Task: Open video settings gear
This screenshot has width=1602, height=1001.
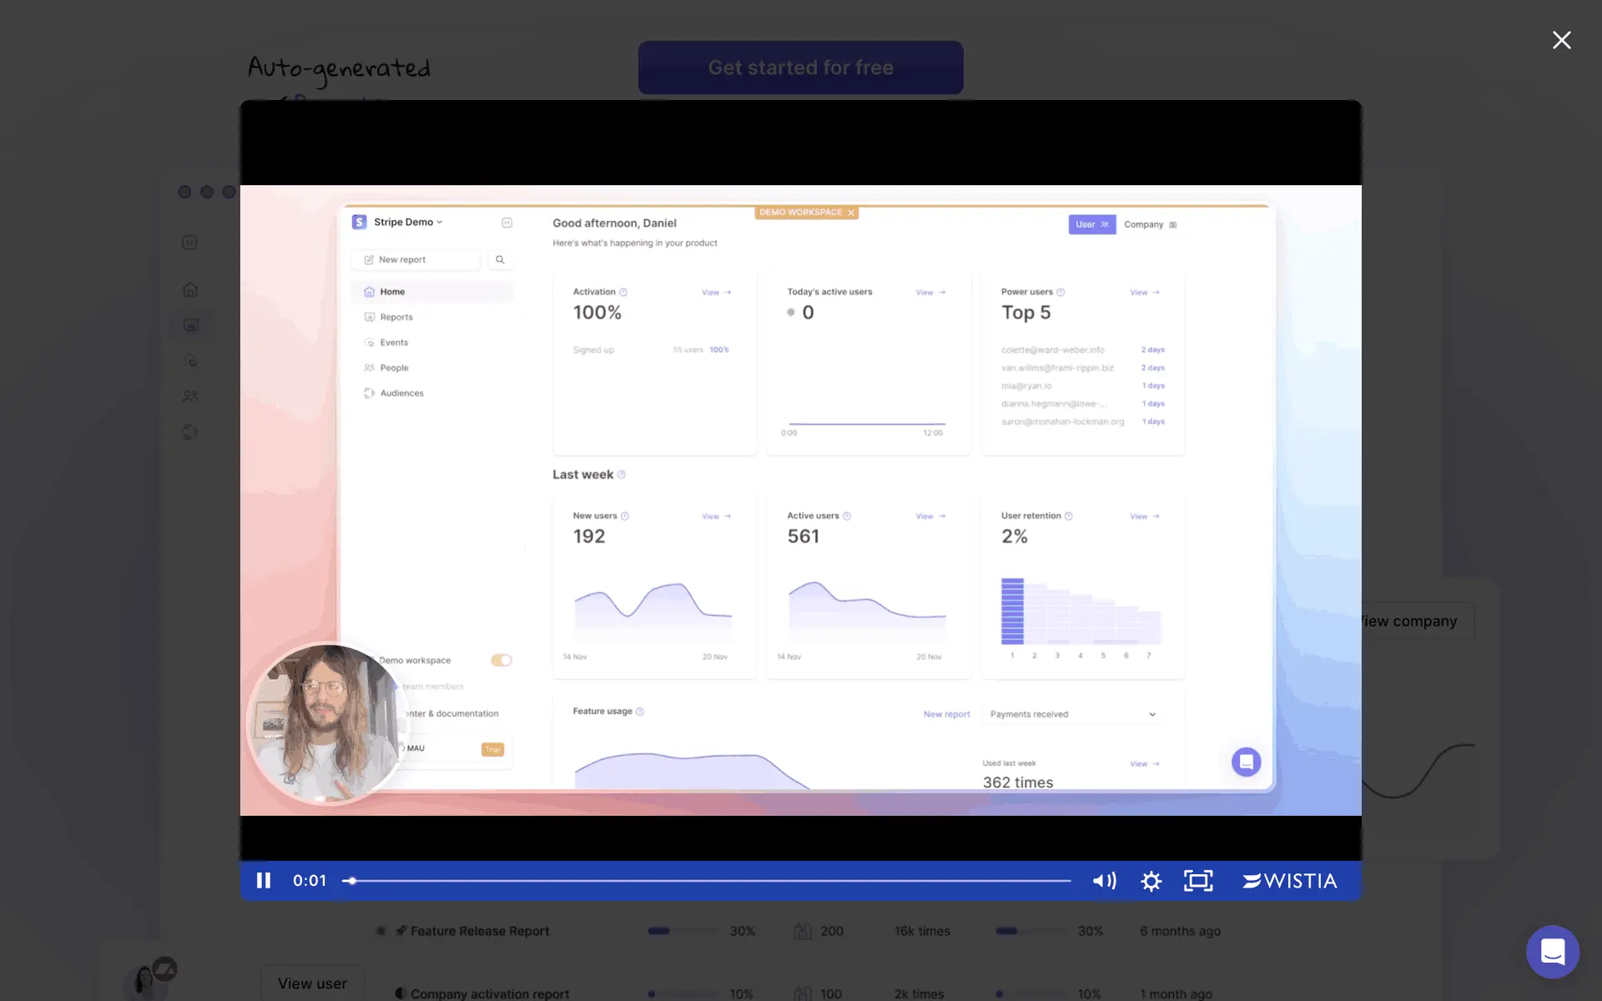Action: coord(1151,881)
